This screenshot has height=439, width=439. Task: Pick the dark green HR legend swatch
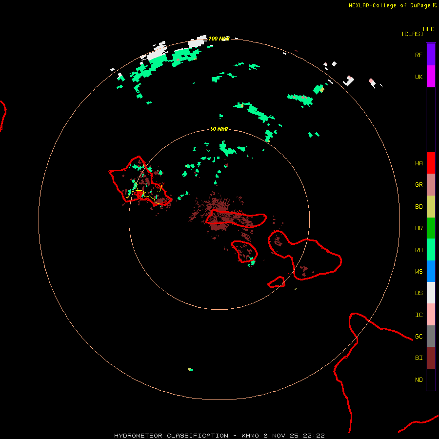pyautogui.click(x=431, y=228)
